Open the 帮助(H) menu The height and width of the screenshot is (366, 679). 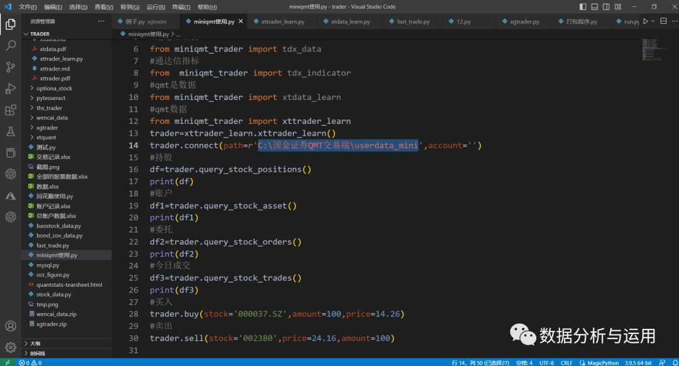[207, 7]
